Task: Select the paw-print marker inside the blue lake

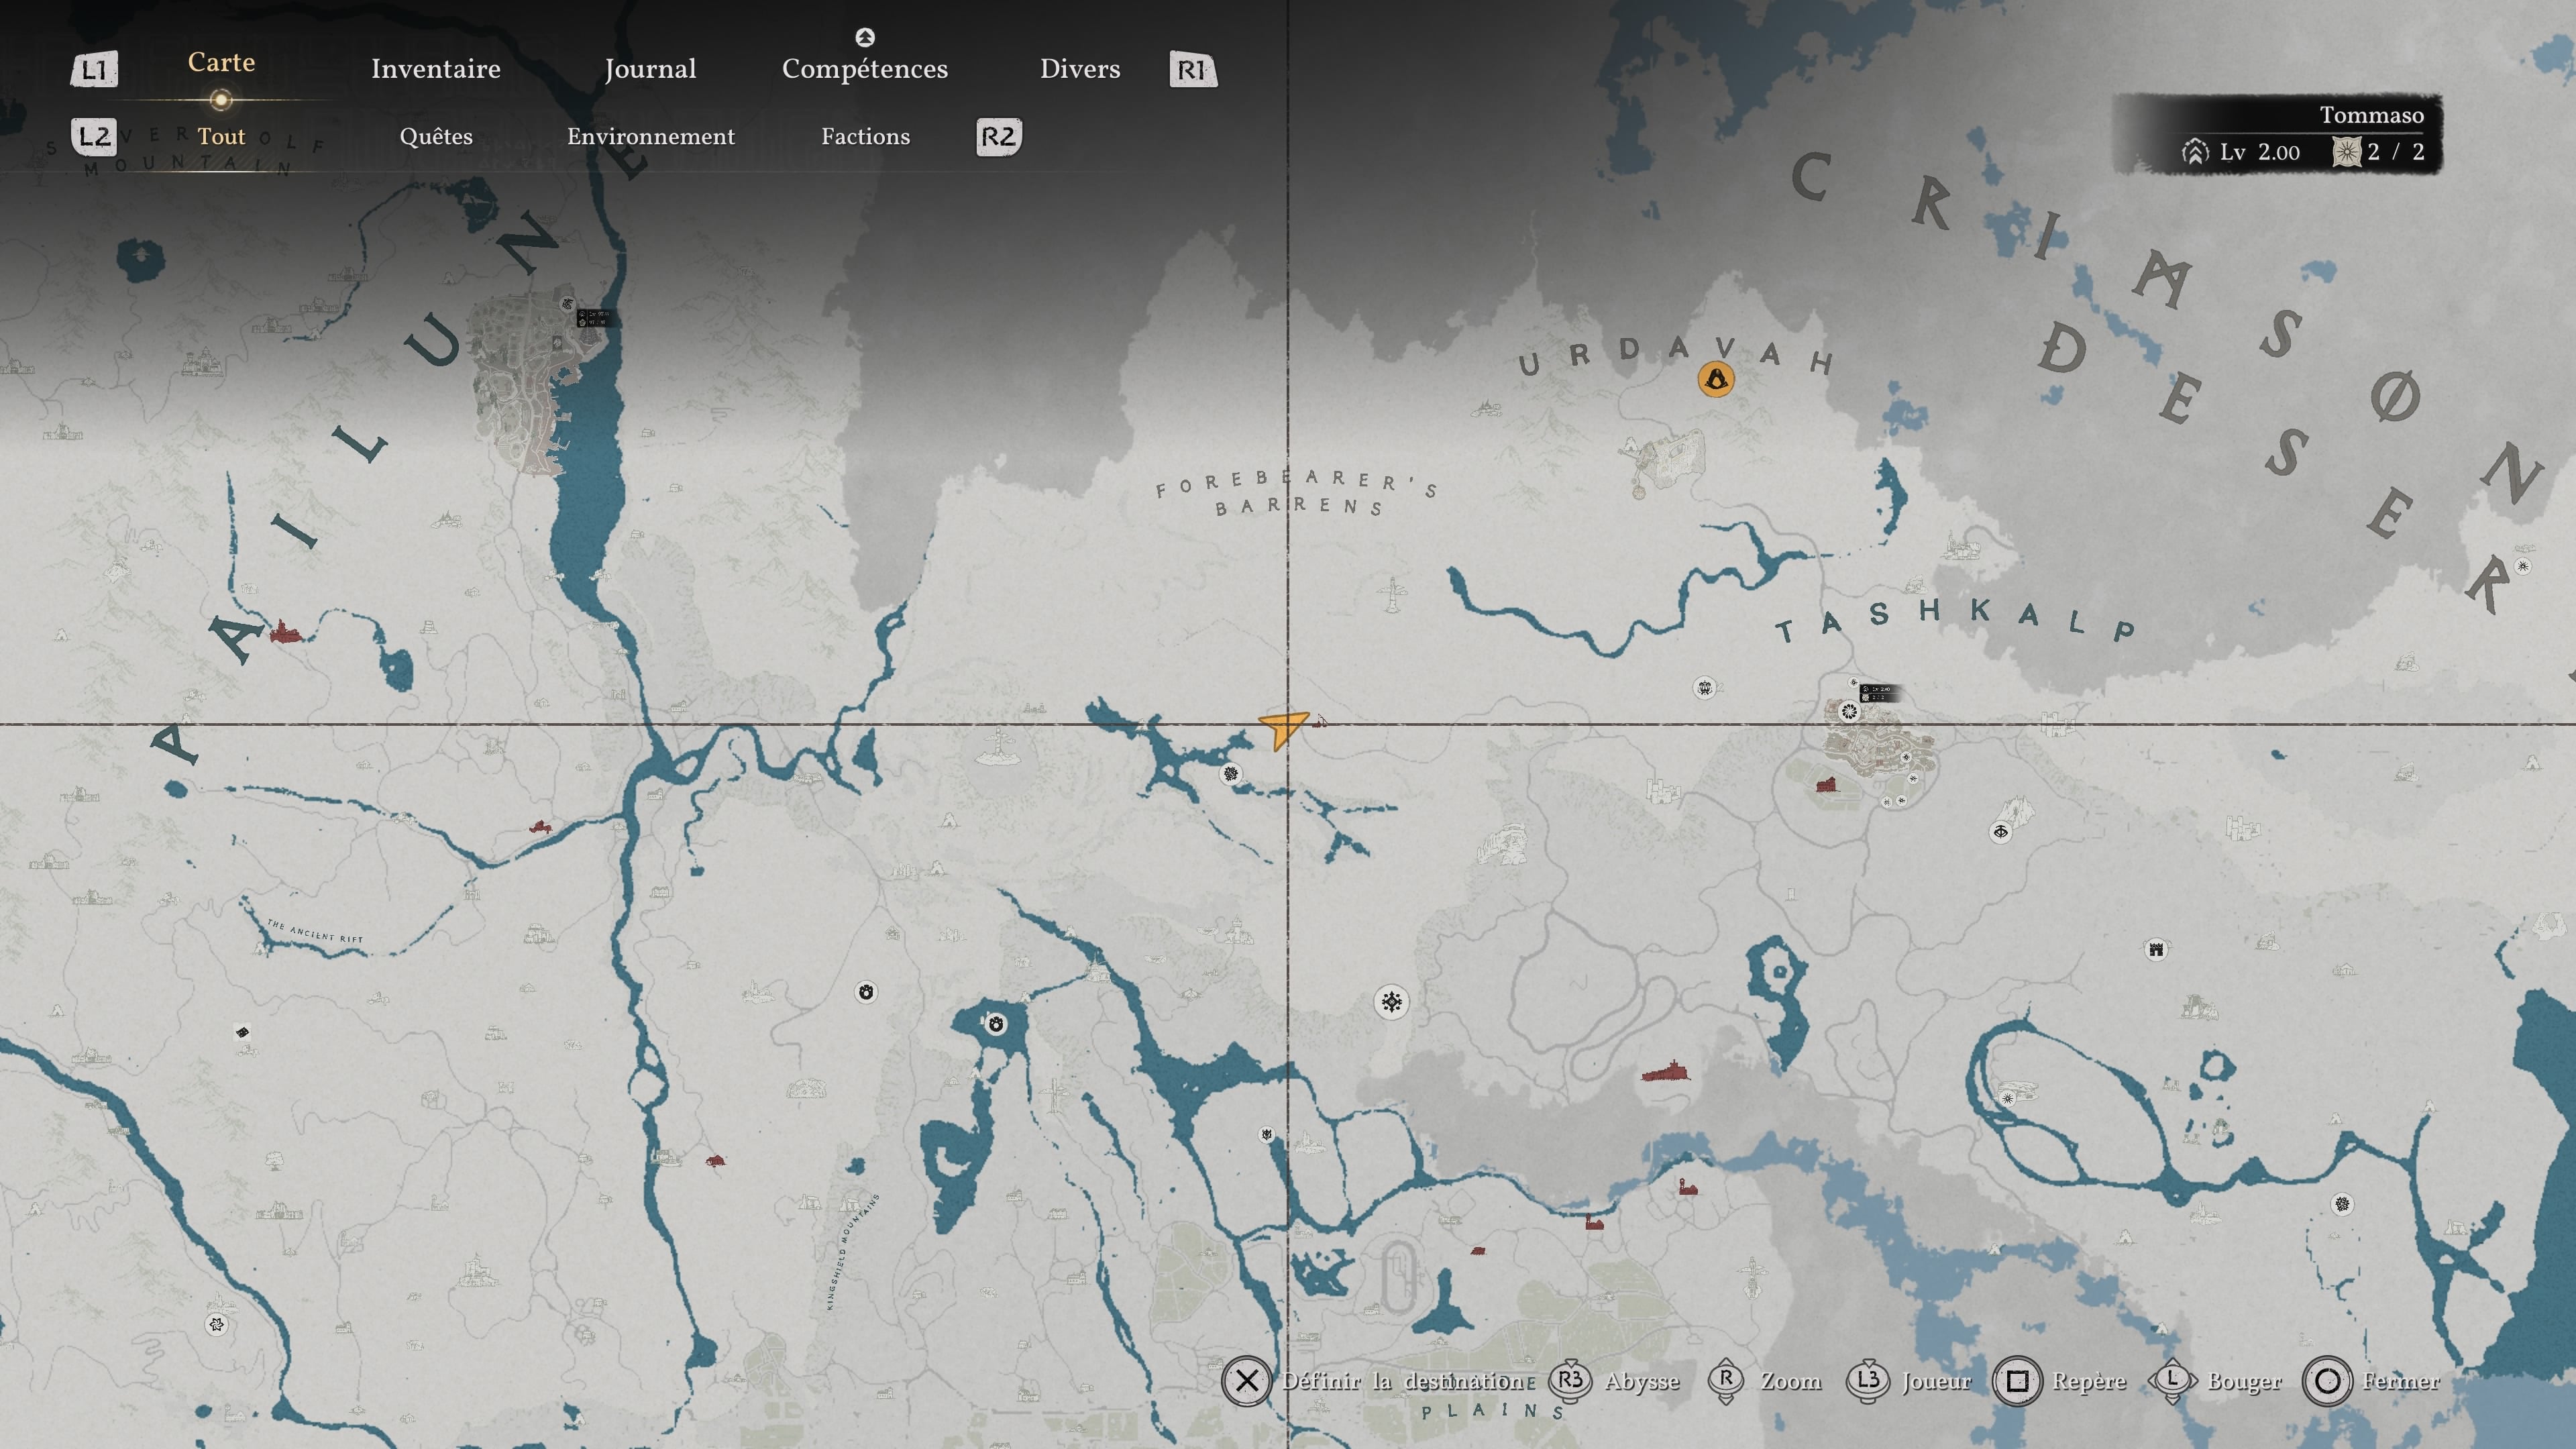Action: coord(995,1024)
